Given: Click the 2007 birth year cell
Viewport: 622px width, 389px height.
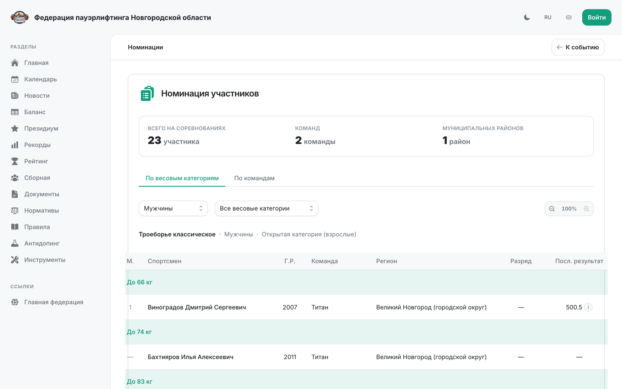Looking at the screenshot, I should pyautogui.click(x=290, y=307).
